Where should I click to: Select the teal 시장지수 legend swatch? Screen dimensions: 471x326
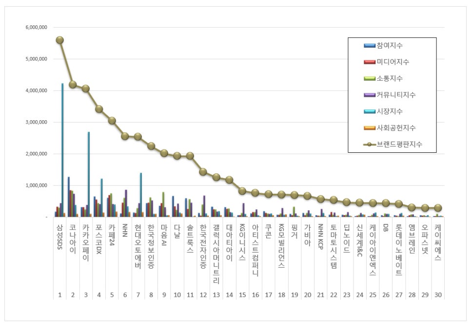370,111
